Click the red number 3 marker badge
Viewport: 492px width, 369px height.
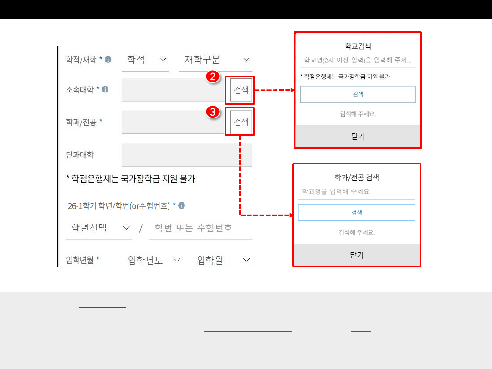[x=214, y=112]
